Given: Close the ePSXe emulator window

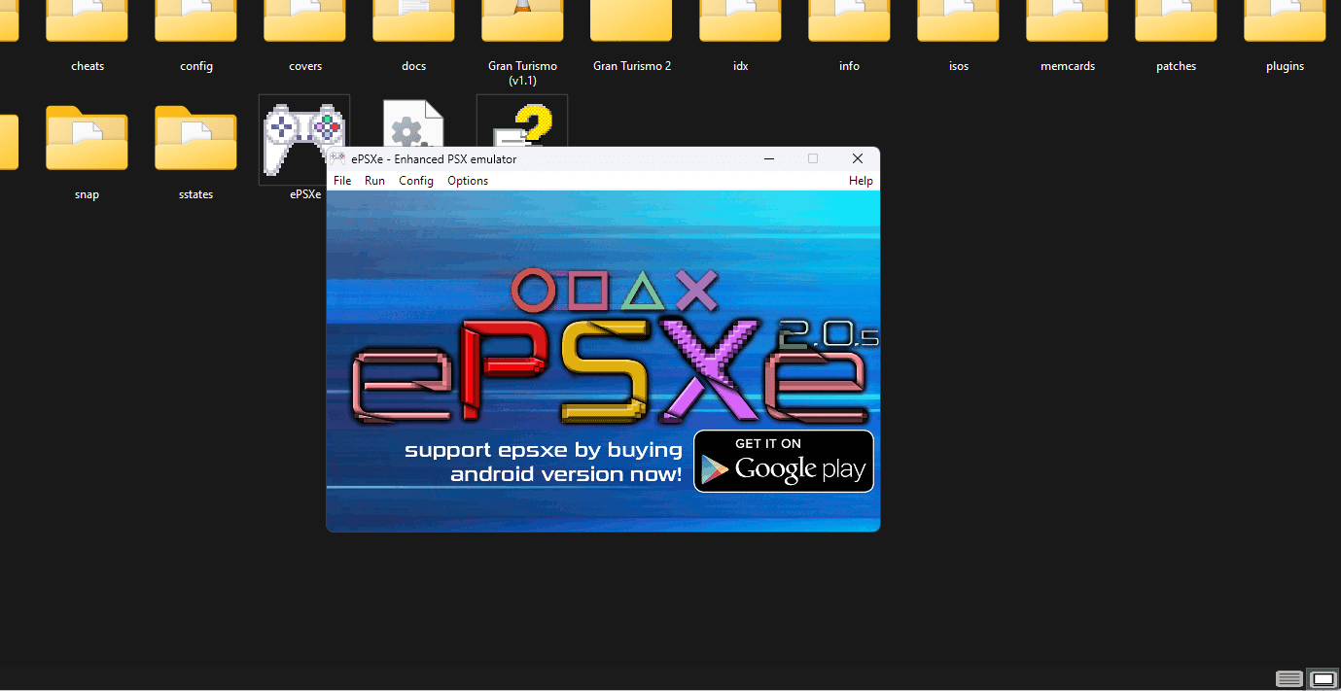Looking at the screenshot, I should tap(857, 158).
